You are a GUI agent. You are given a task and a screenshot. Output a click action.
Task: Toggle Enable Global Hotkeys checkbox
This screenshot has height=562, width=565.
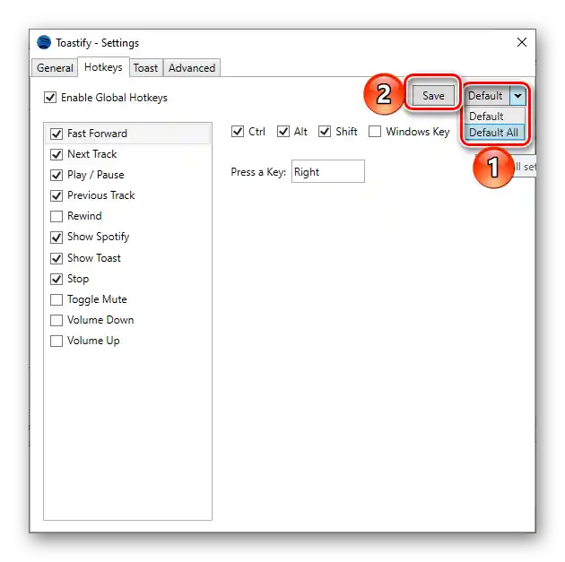click(x=50, y=98)
